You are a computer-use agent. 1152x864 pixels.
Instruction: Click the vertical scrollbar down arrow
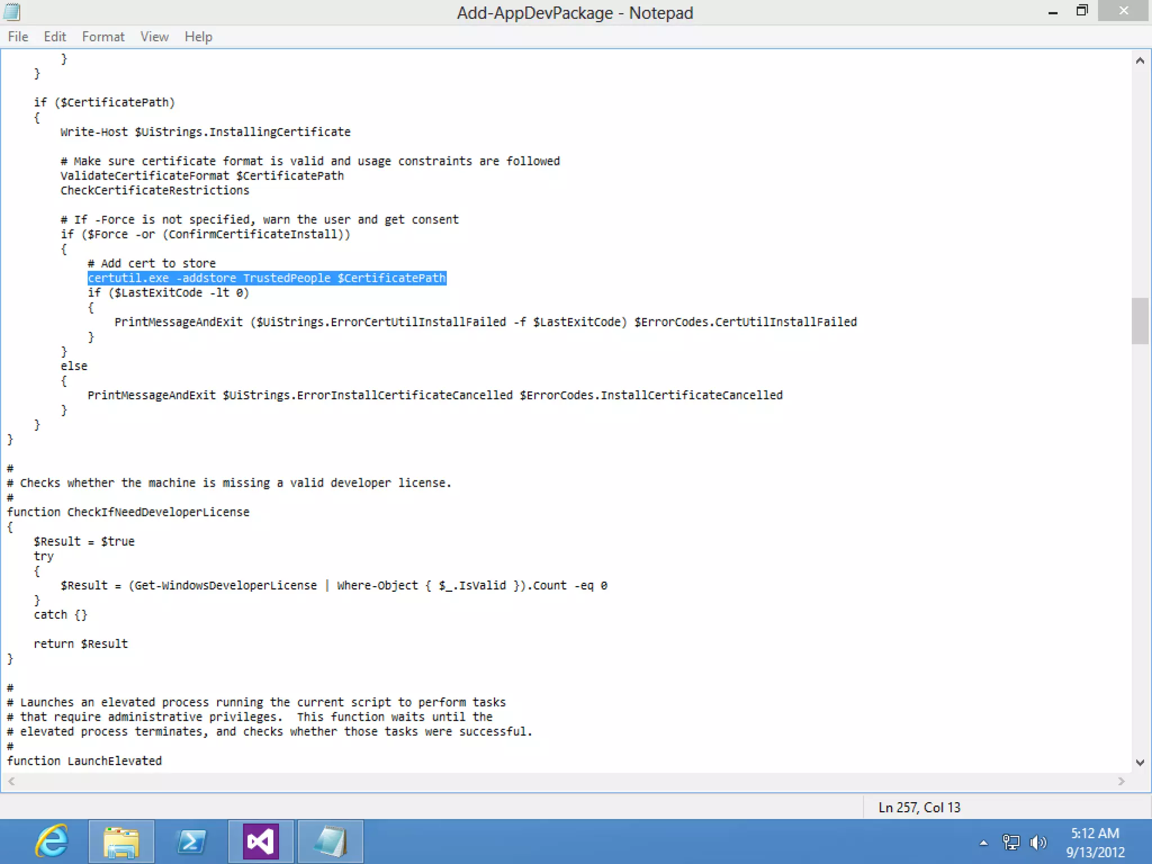(x=1140, y=763)
